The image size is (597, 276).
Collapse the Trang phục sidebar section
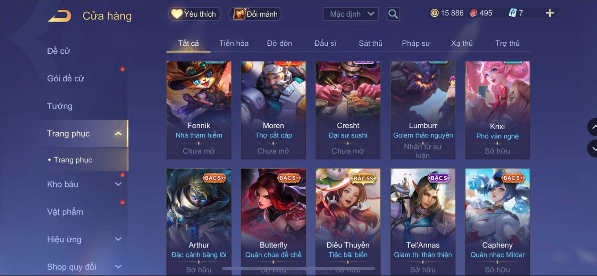pyautogui.click(x=118, y=134)
